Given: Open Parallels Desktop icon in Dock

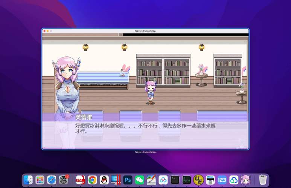Looking at the screenshot, I should point(116,180).
